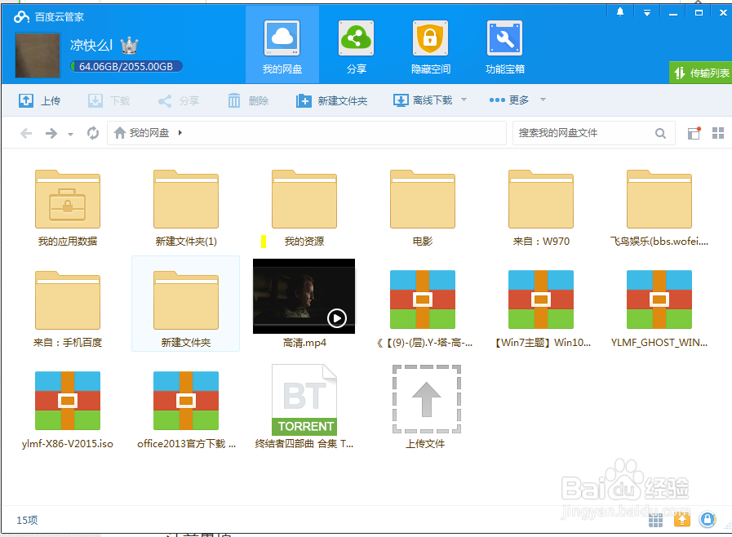Expand the 更多 dropdown arrow
Screen dimensions: 732x537
tap(543, 100)
